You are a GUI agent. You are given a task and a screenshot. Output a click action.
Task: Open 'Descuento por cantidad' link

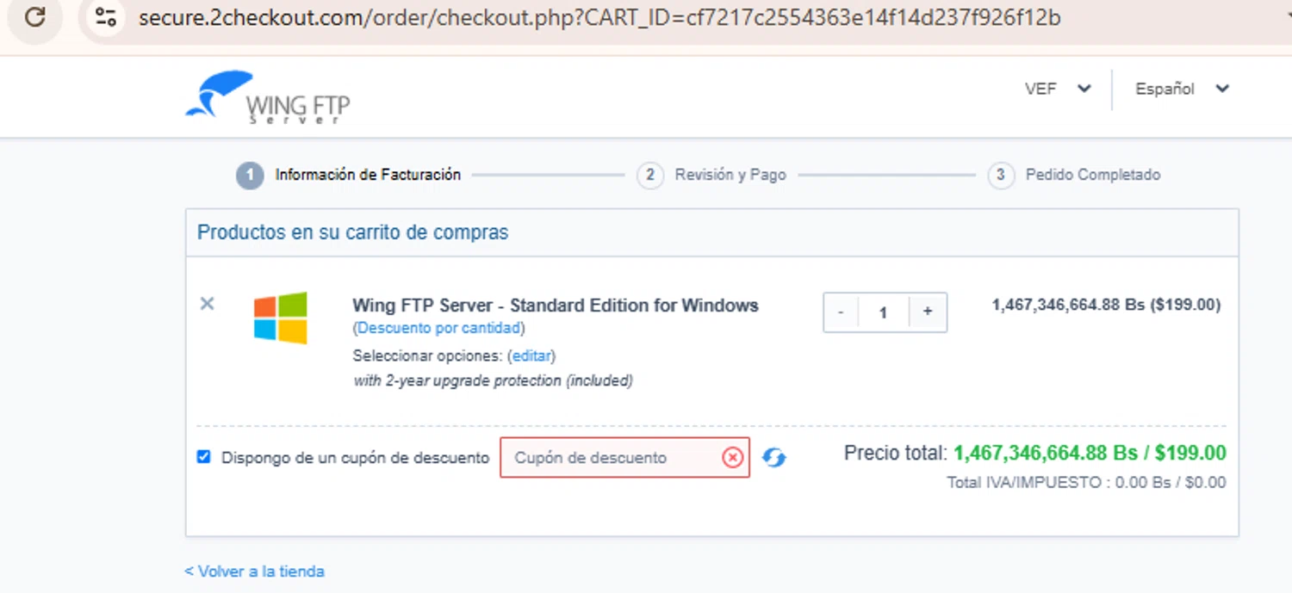coord(438,328)
